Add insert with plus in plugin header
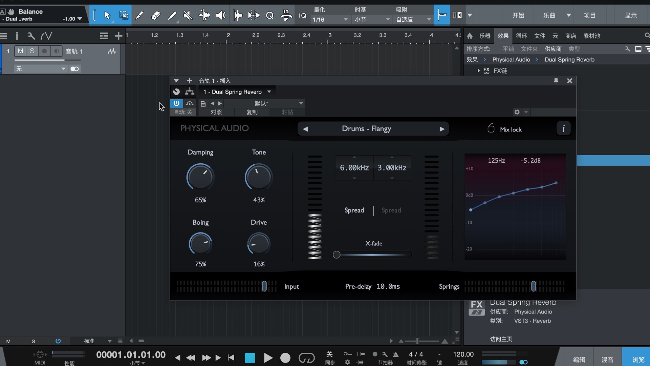Image resolution: width=650 pixels, height=366 pixels. (x=189, y=81)
